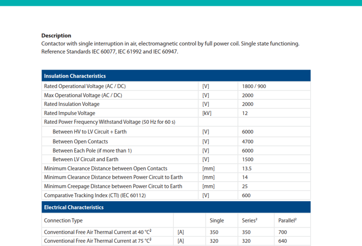362x246 pixels.
Task: Click the value 1500
Action: [248, 159]
